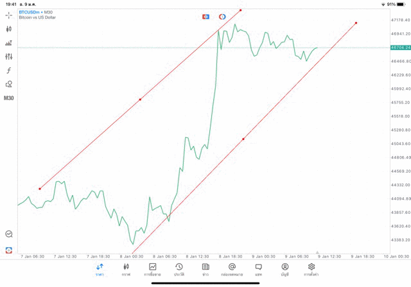Switch to the กราฟ chart tab

coord(127,269)
